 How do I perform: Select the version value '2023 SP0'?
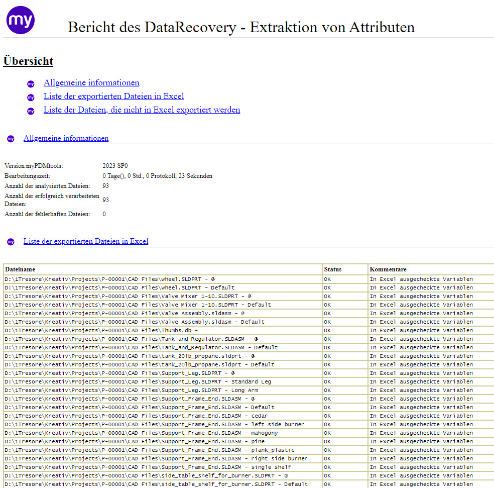click(115, 166)
